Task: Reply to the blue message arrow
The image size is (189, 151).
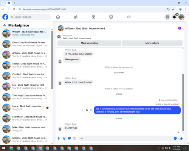Action: tap(87, 110)
